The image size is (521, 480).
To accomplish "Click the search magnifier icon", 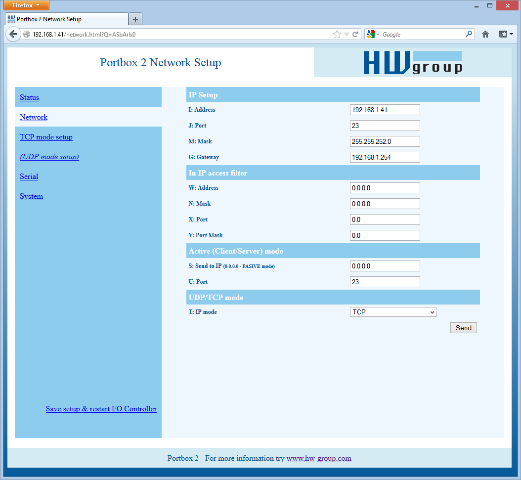I will click(469, 34).
